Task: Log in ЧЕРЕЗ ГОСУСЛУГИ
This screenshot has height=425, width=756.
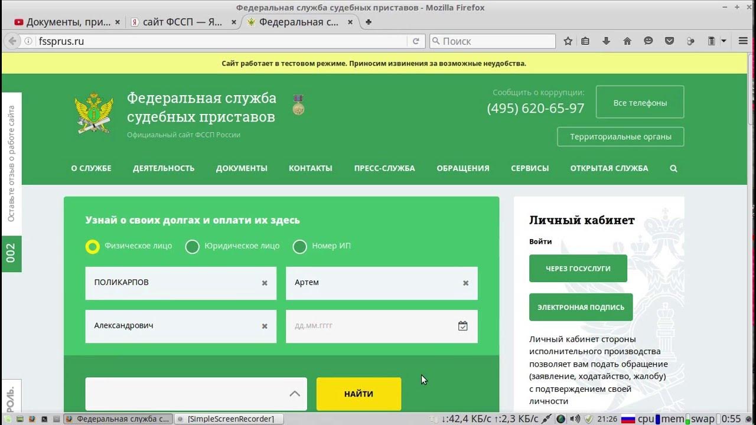Action: (x=578, y=269)
